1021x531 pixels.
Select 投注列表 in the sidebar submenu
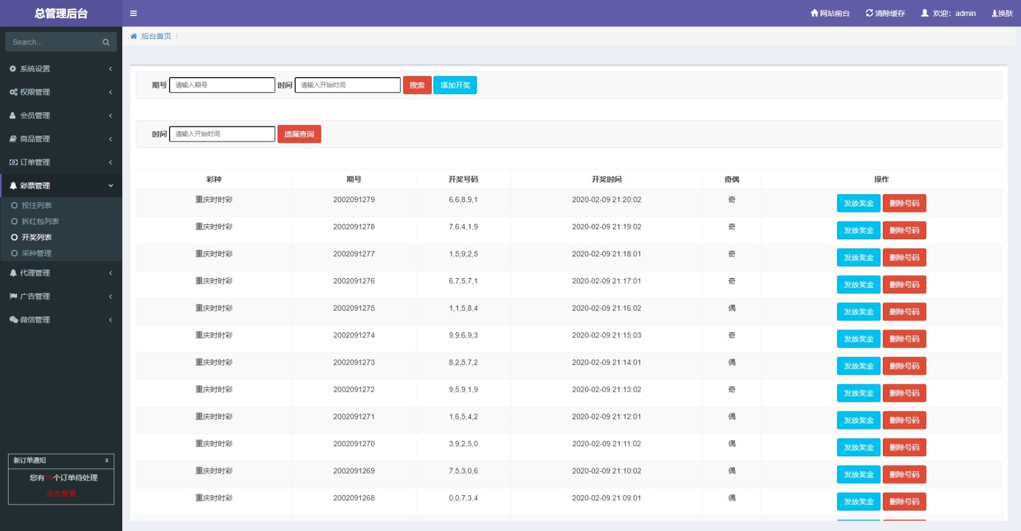[37, 205]
